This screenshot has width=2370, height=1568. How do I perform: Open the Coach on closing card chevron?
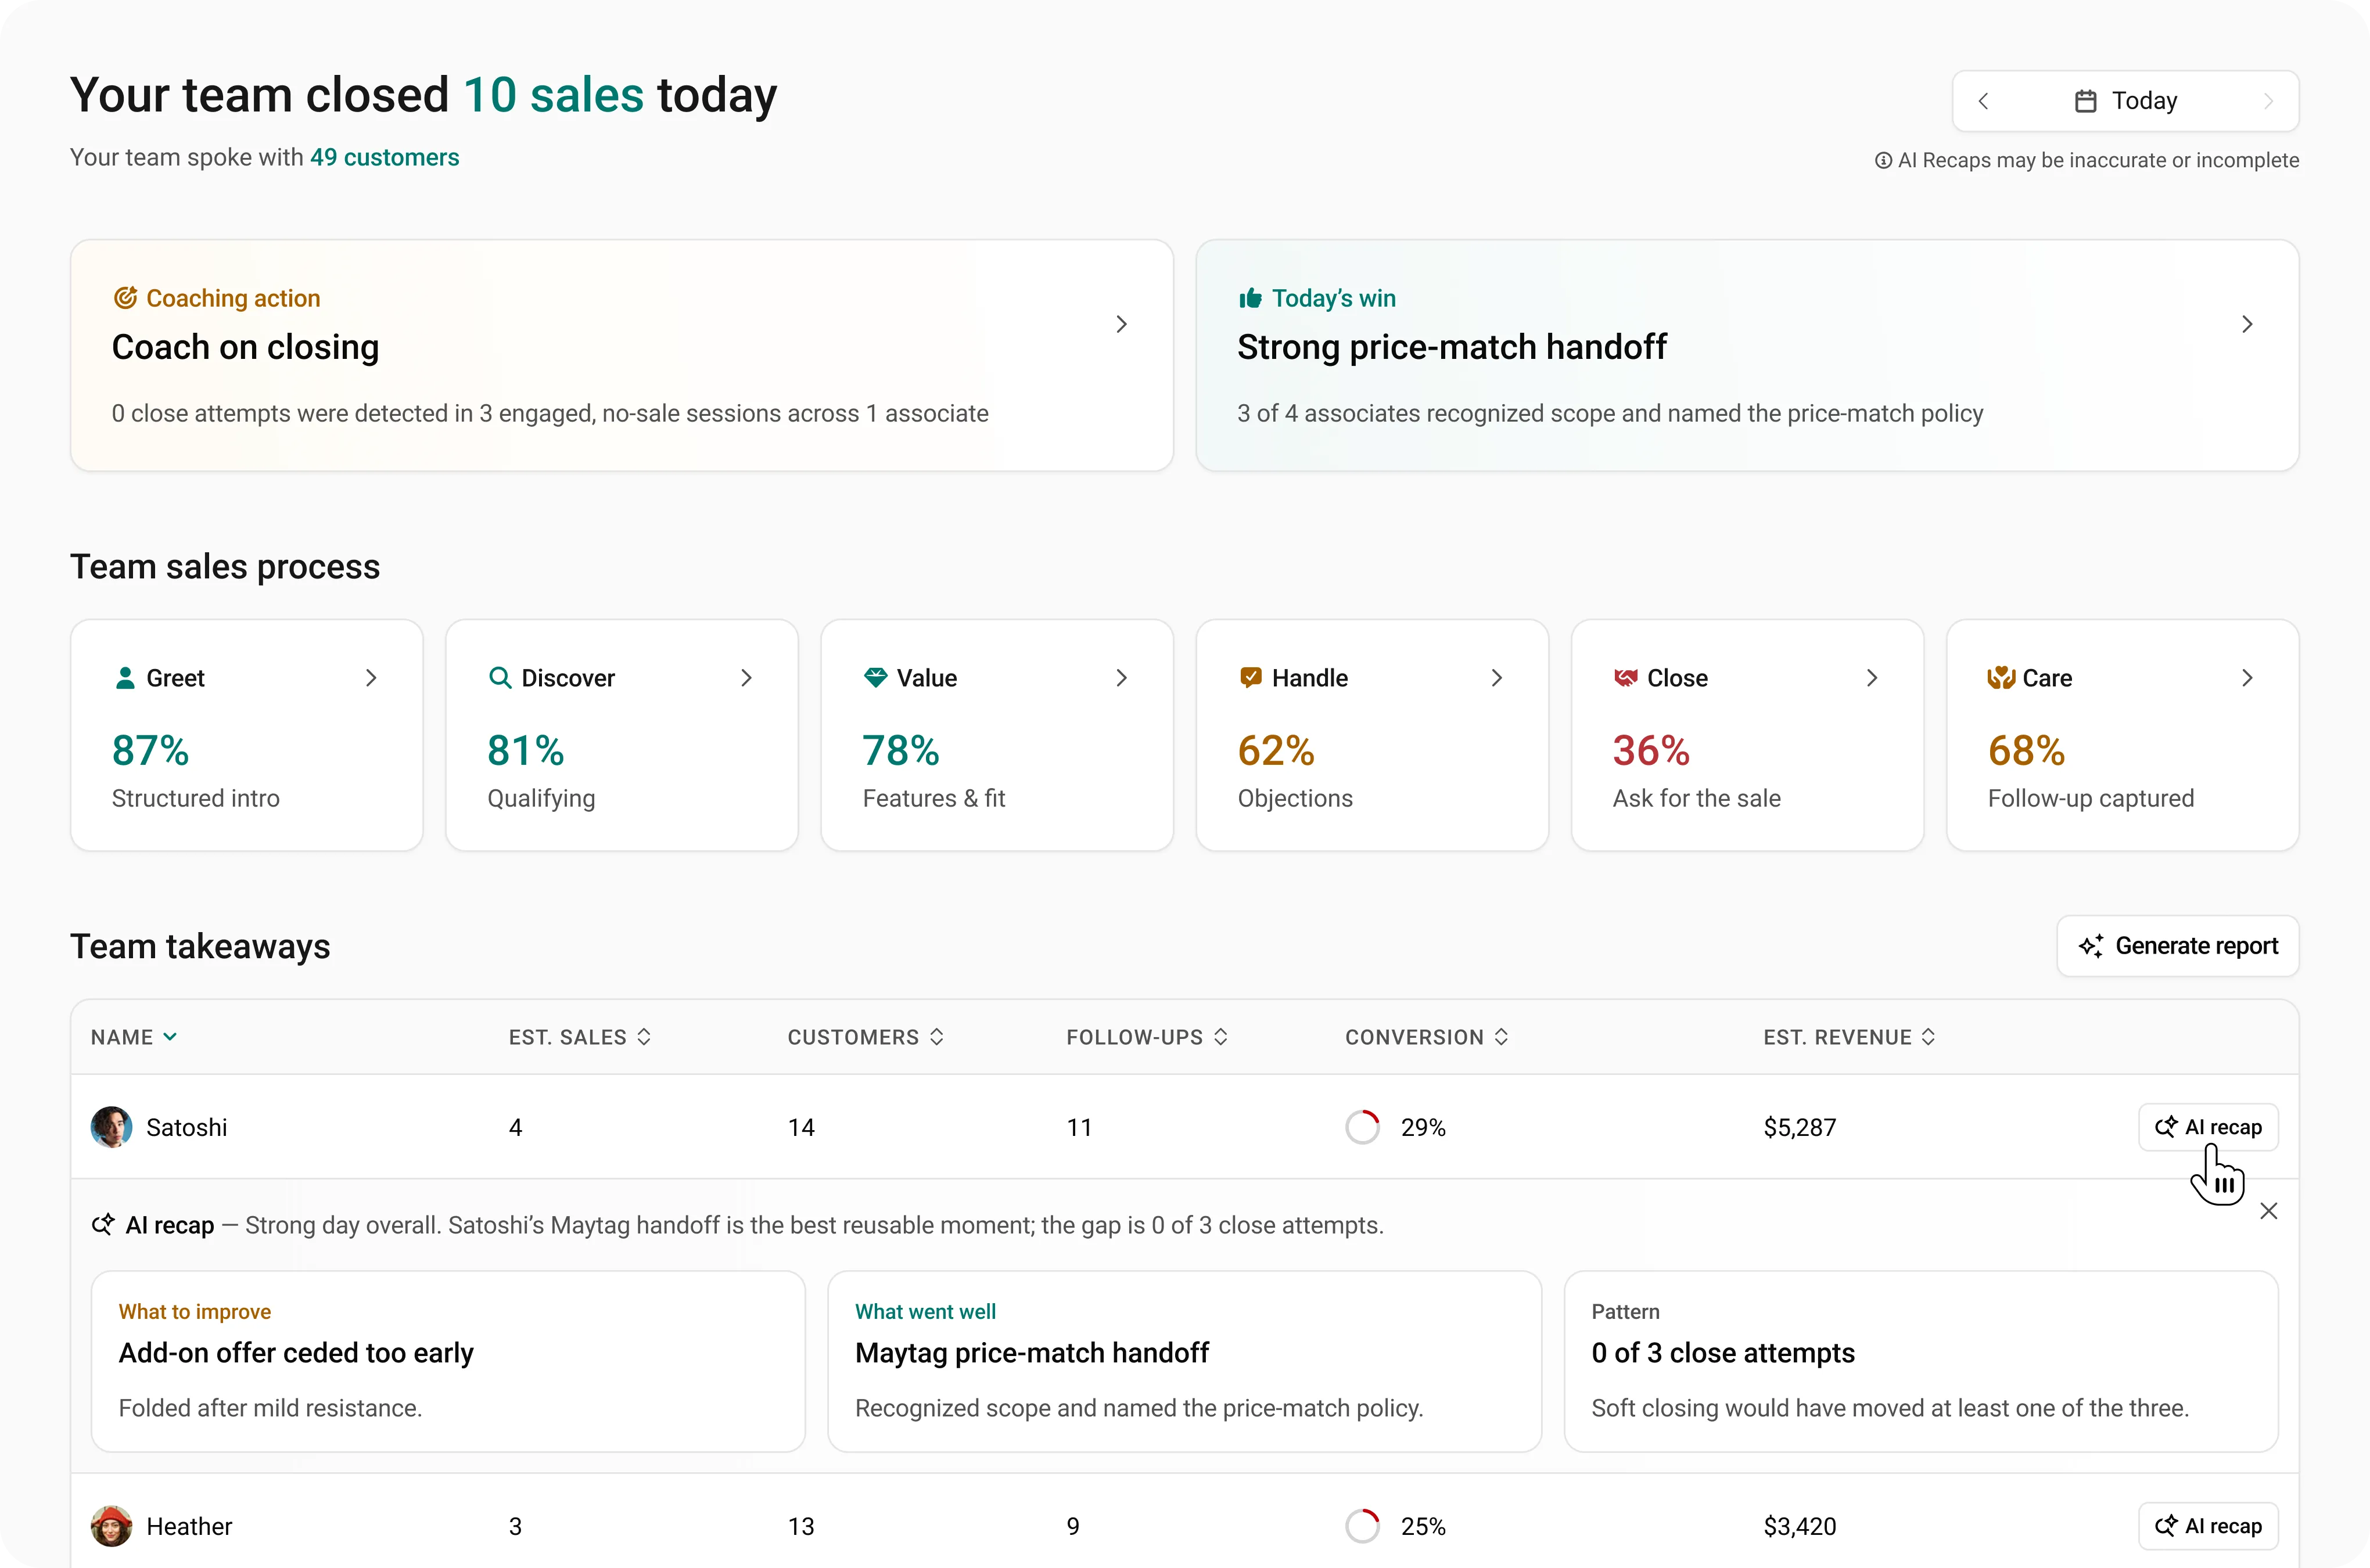(x=1122, y=324)
